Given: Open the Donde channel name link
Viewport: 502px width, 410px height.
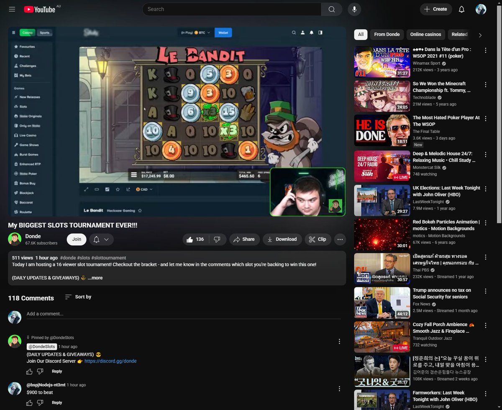Looking at the screenshot, I should 33,236.
